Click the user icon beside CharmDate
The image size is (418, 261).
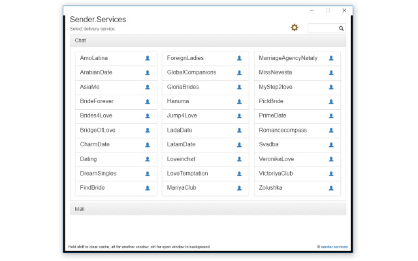[148, 145]
